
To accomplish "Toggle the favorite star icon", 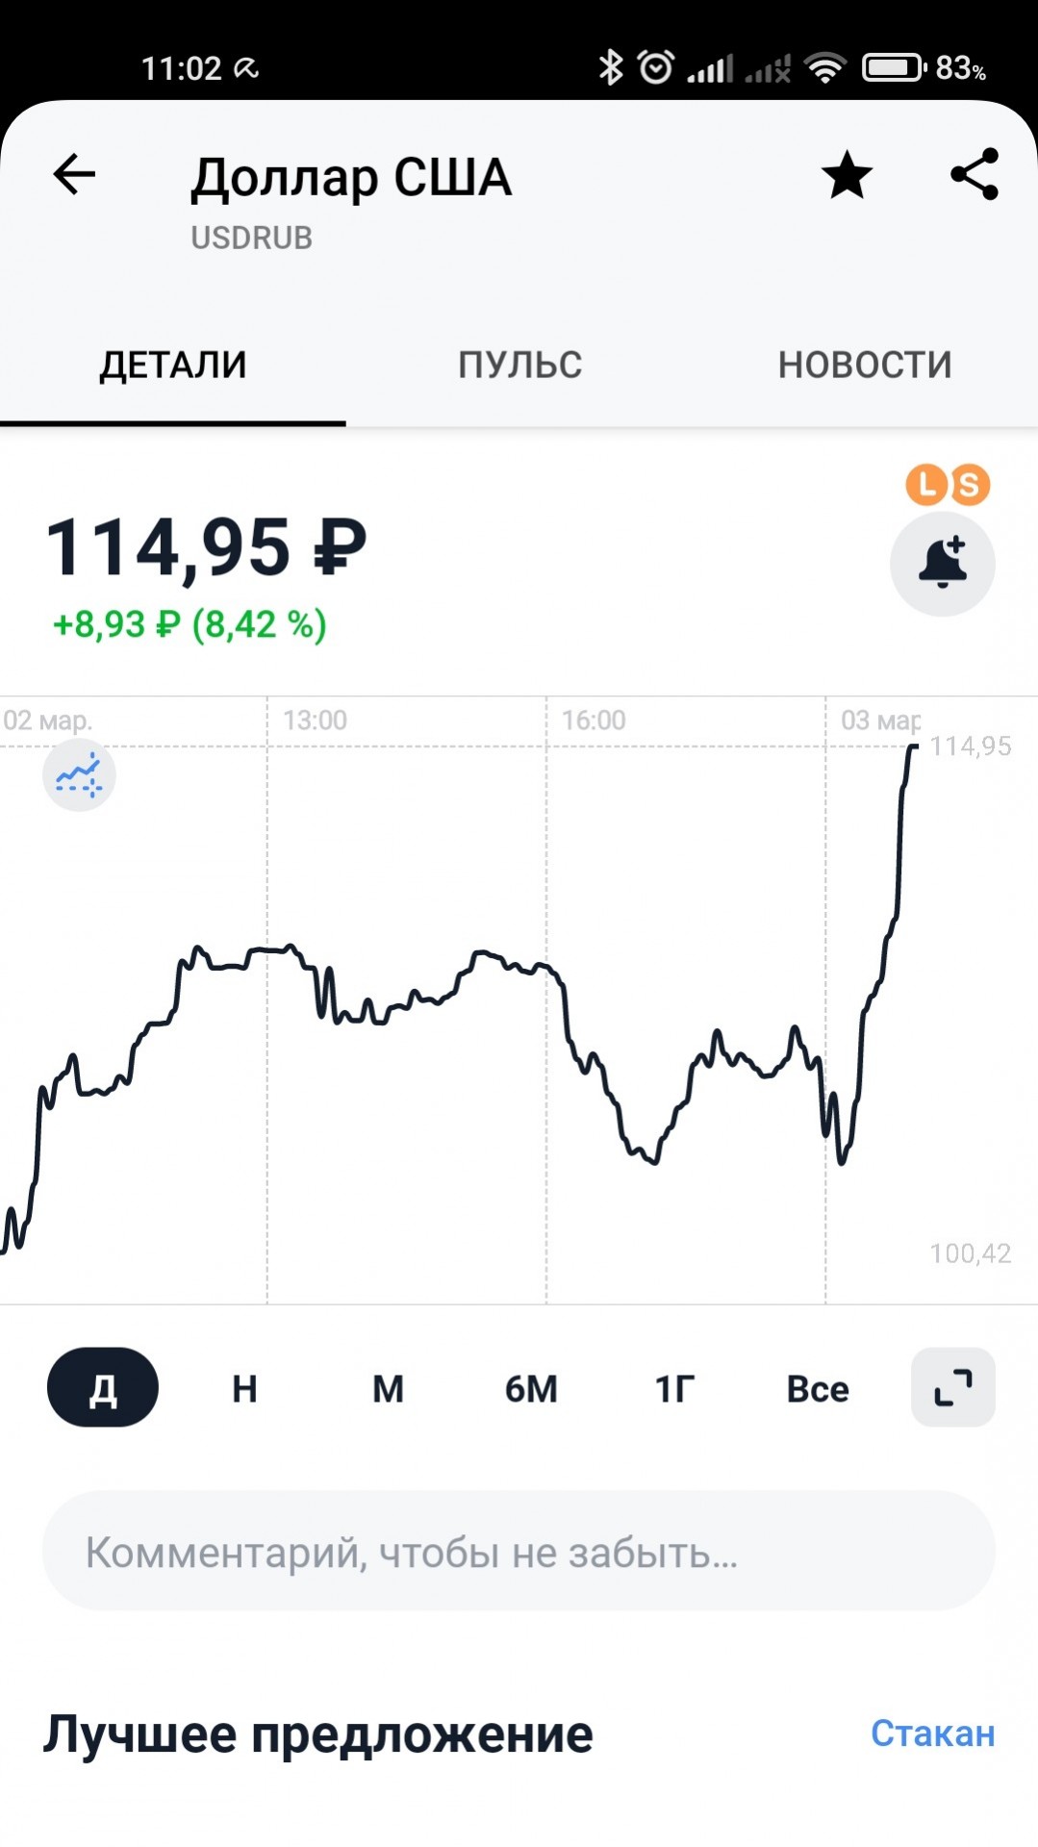I will 847,175.
